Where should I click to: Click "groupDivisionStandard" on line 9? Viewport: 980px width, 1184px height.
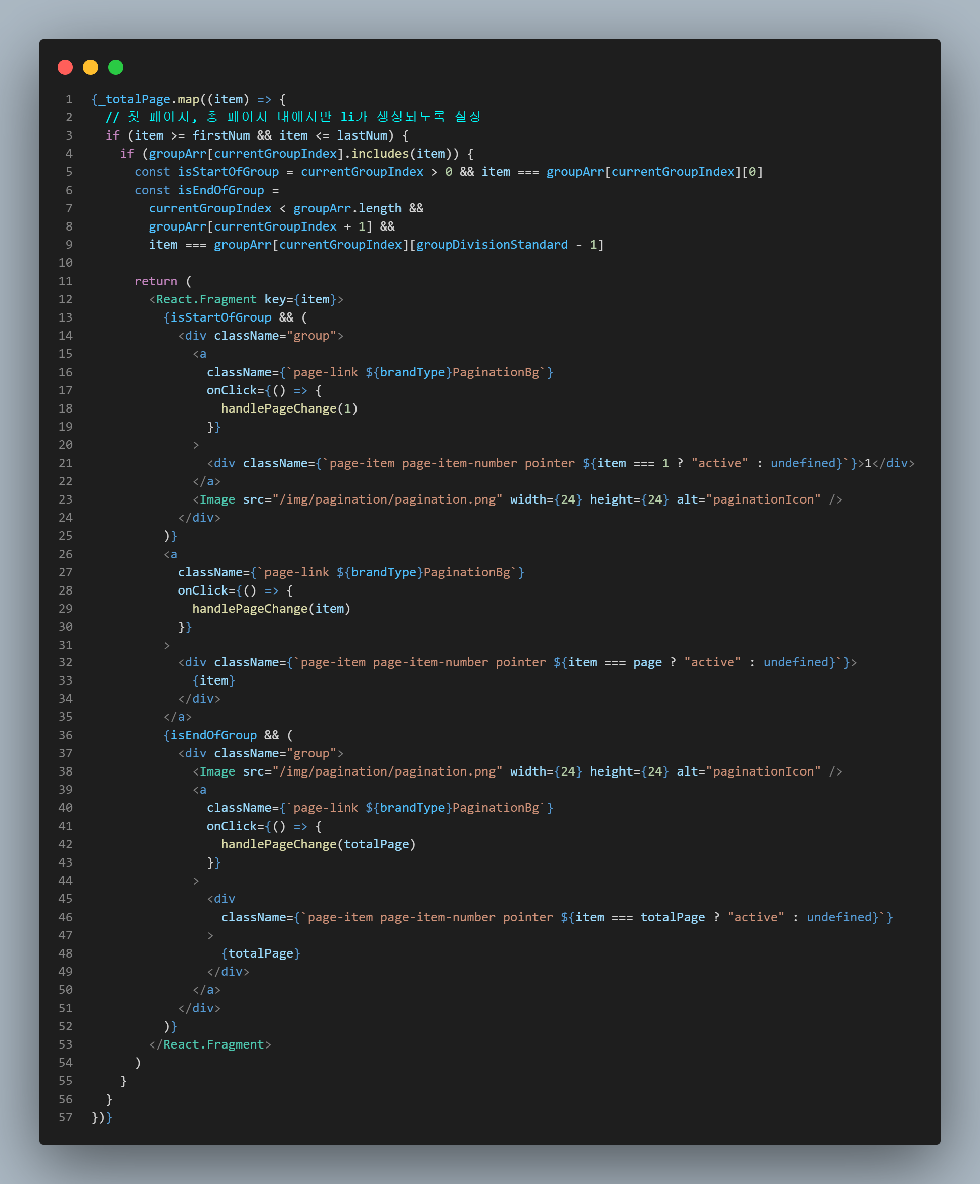[492, 245]
